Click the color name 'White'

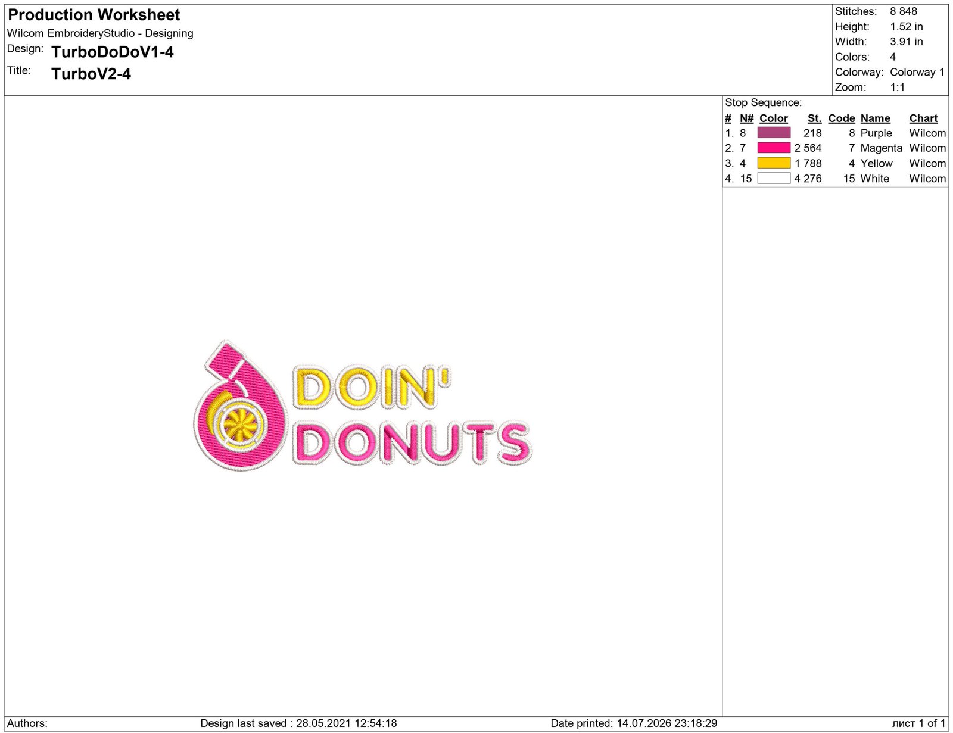click(x=875, y=179)
